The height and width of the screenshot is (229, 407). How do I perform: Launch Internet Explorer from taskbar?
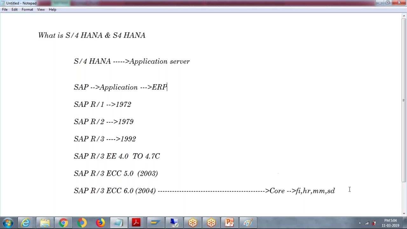point(25,223)
